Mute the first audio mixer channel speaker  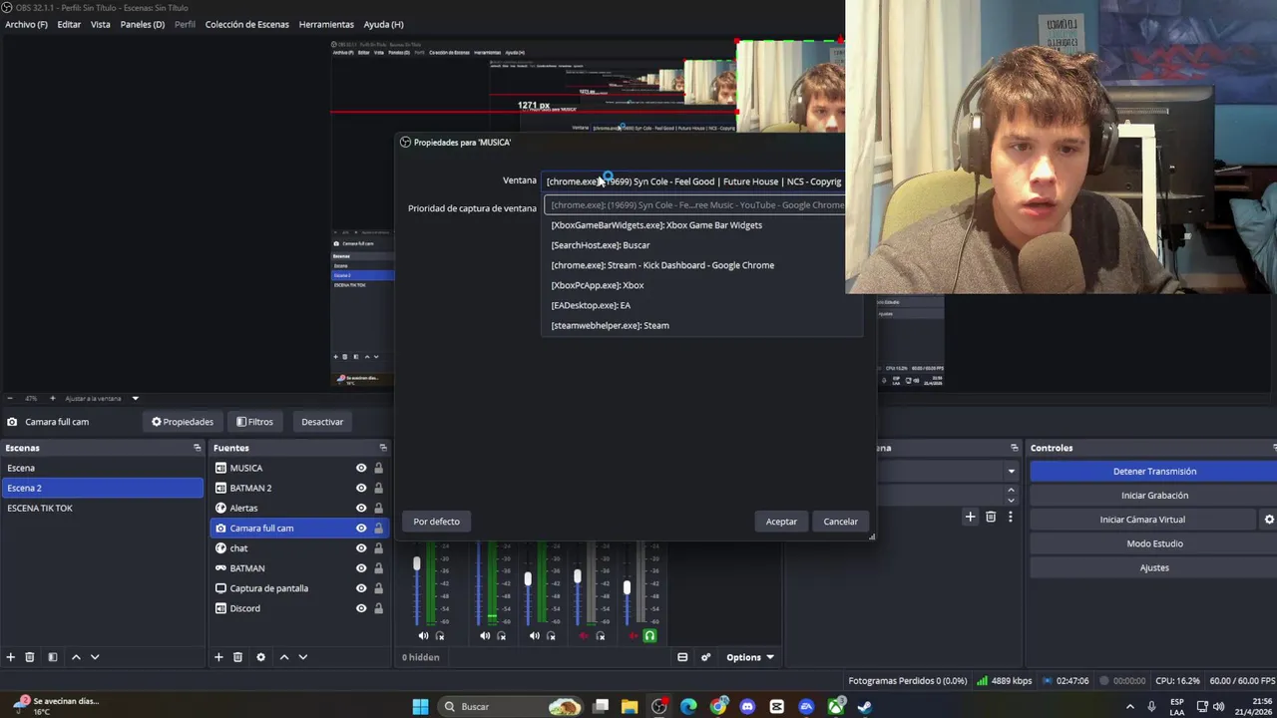(x=423, y=636)
